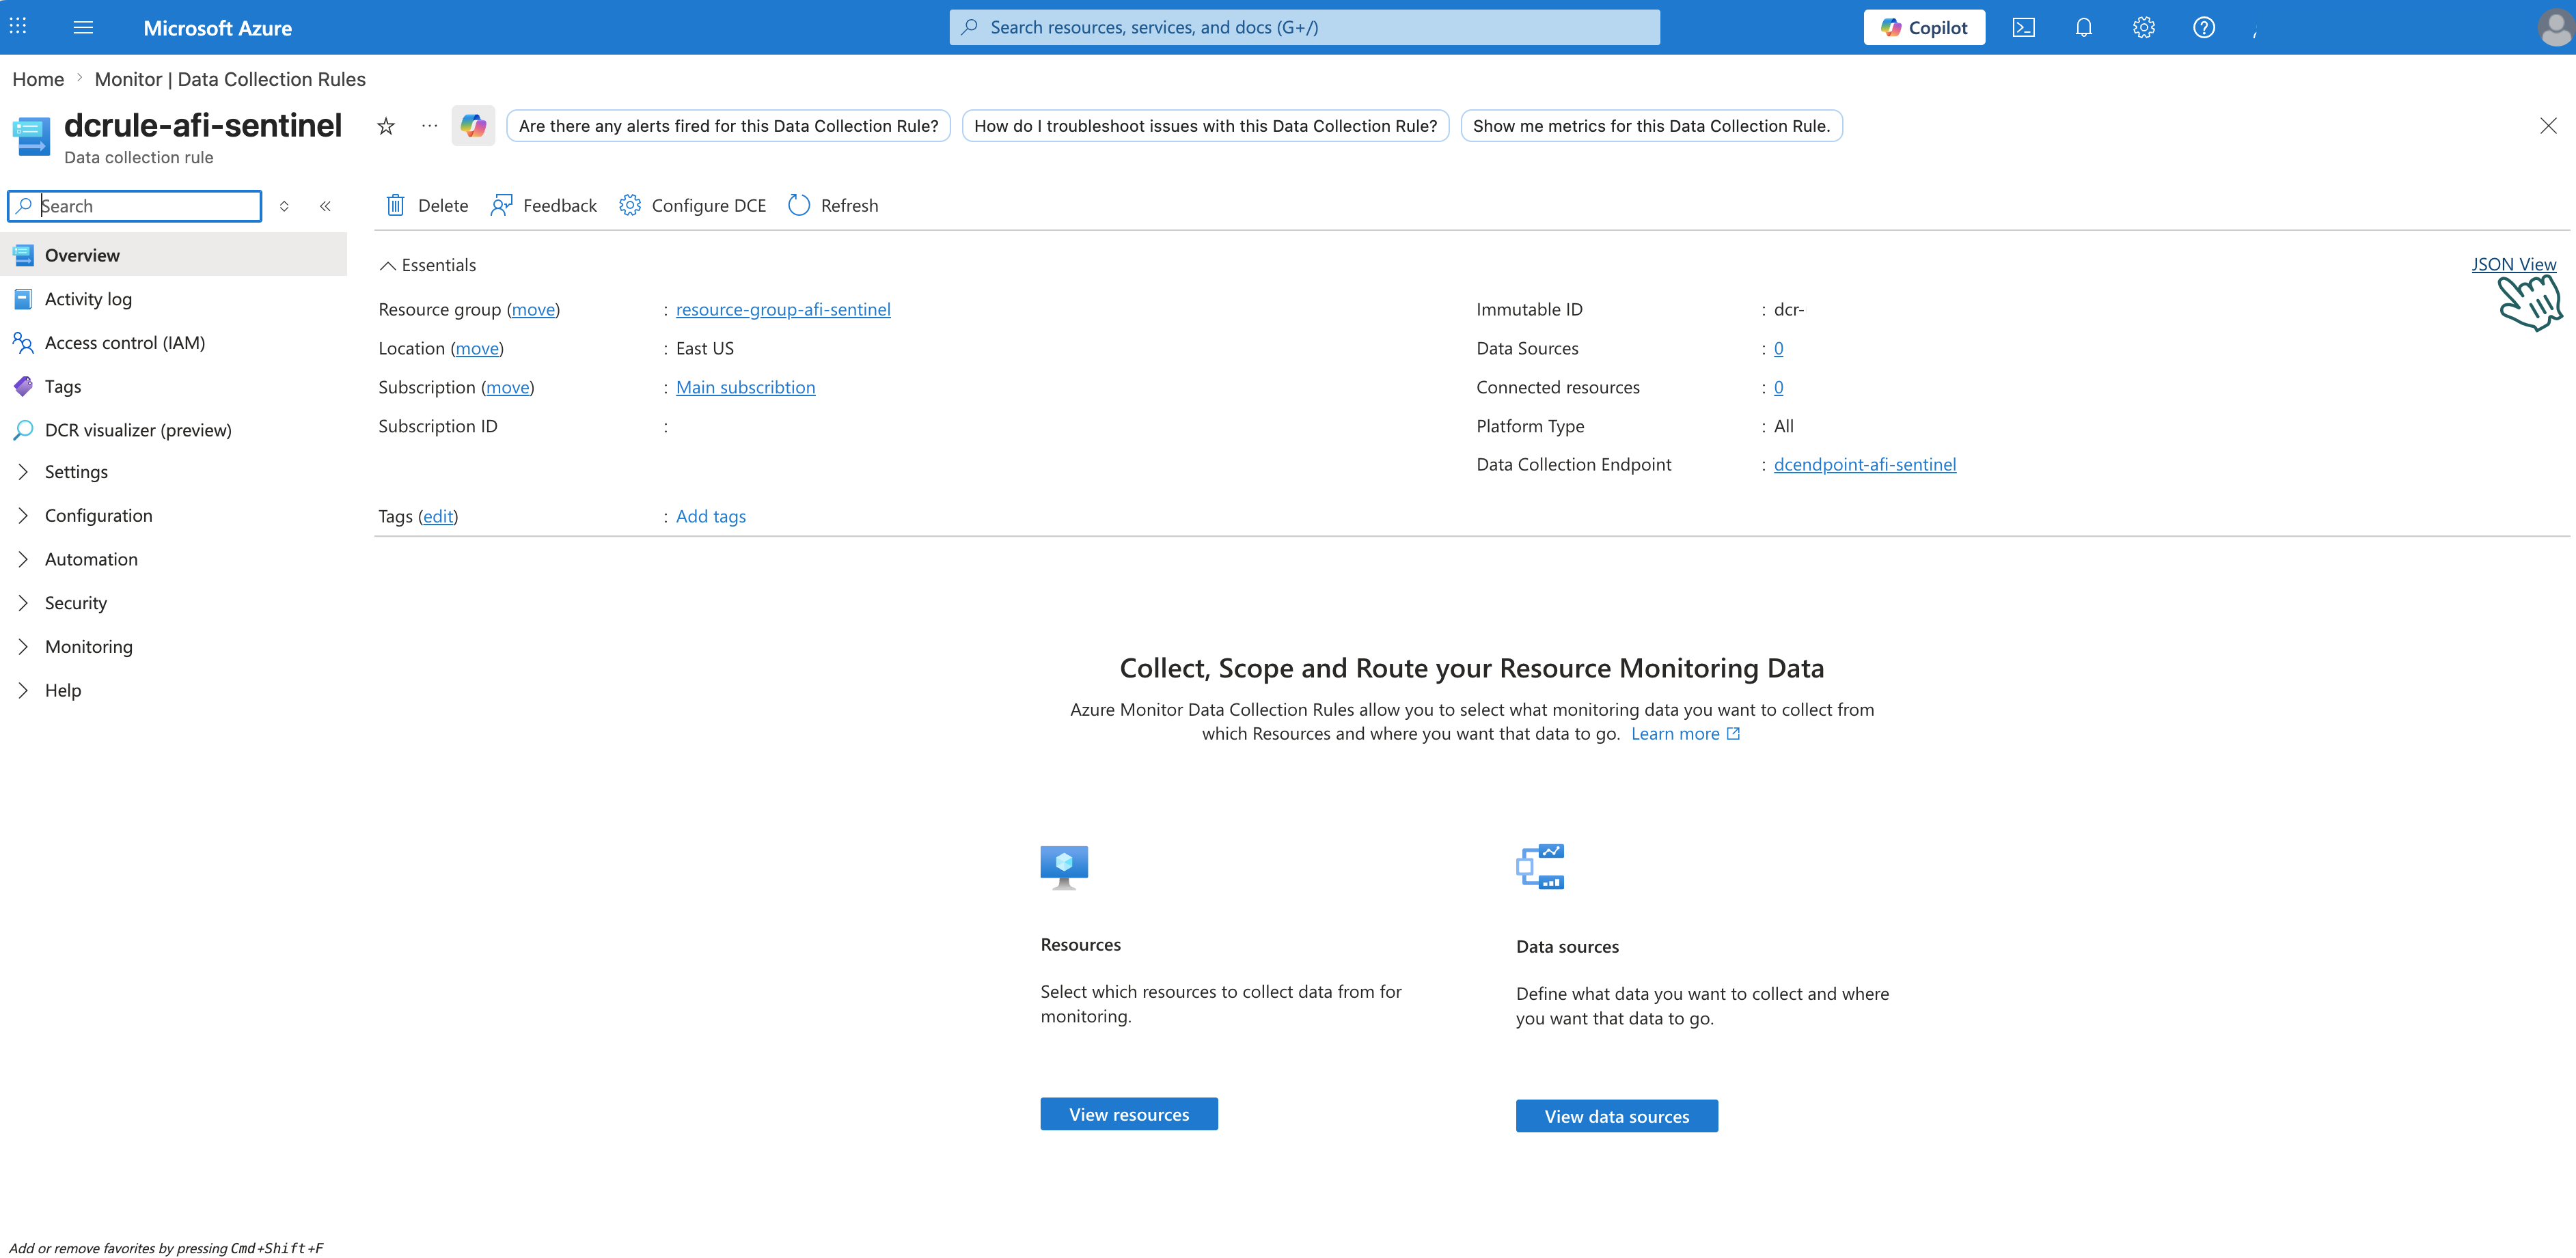The image size is (2576, 1258).
Task: Pin dcrule-afi-sentinel to favorites star
Action: 386,126
